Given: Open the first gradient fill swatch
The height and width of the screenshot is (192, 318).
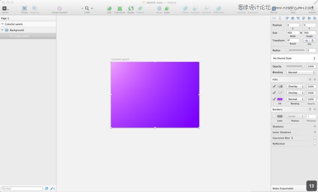Looking at the screenshot, I should tap(280, 86).
